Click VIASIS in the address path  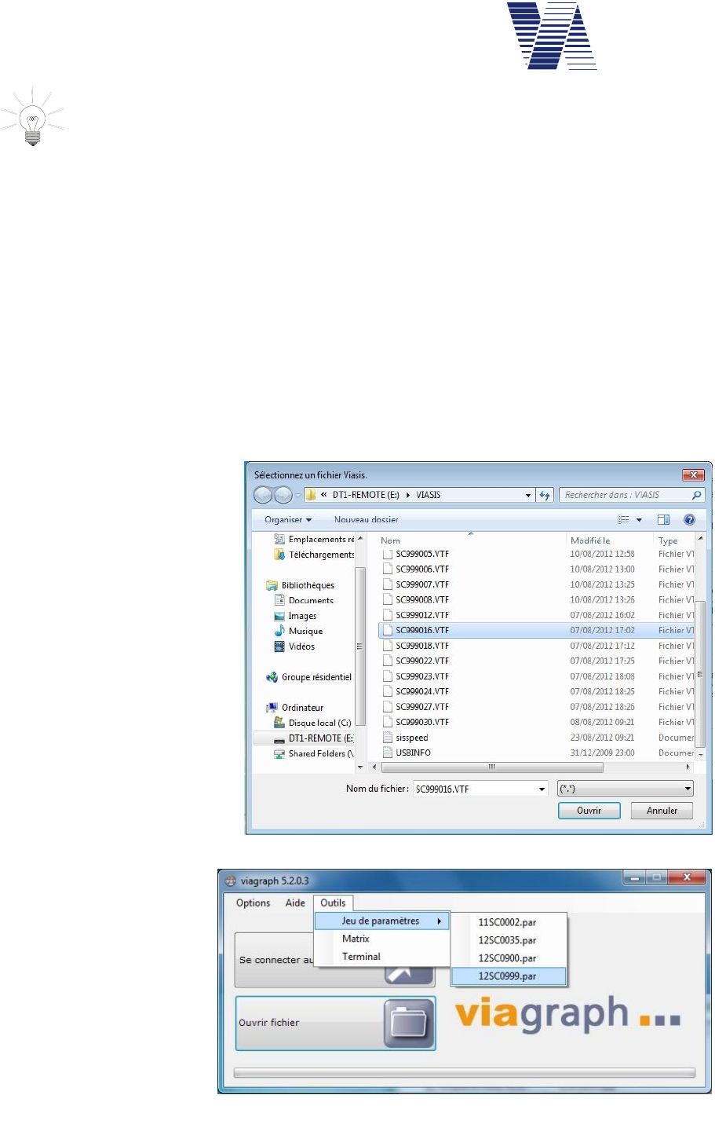(429, 495)
